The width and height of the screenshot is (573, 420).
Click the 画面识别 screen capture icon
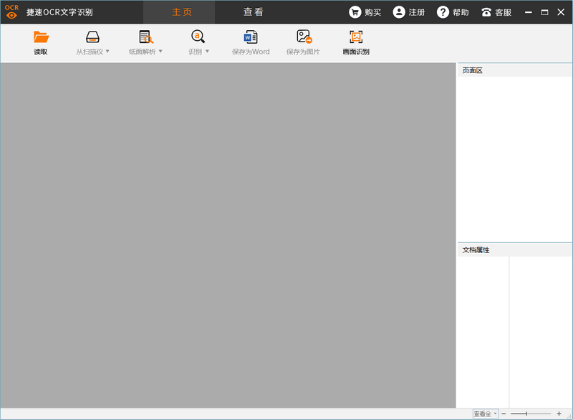(x=356, y=37)
